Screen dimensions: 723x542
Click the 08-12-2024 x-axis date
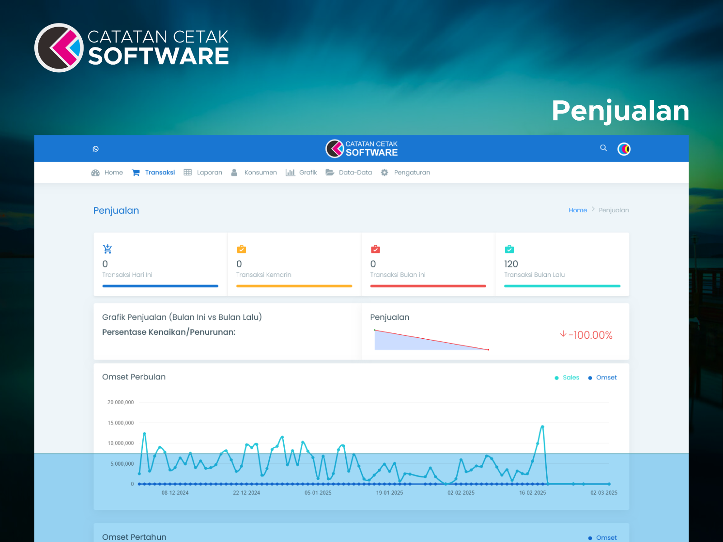point(175,493)
